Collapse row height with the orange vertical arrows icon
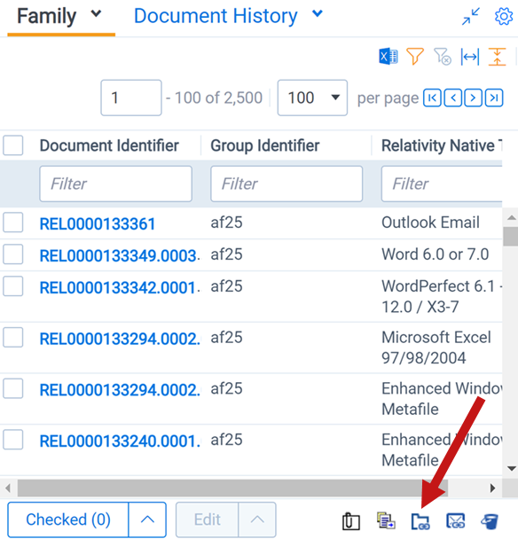 coord(497,57)
